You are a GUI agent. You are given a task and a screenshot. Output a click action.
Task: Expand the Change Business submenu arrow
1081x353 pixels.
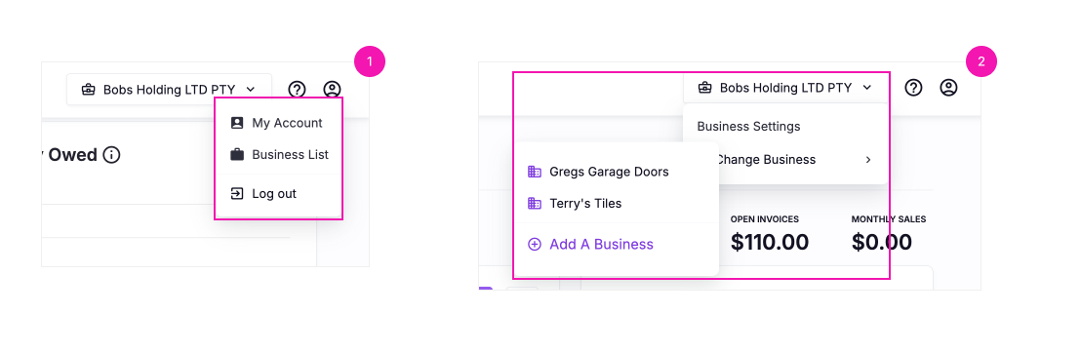(x=868, y=159)
